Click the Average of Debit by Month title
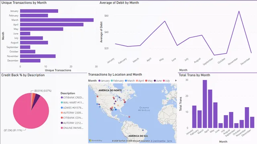257x144 pixels. click(119, 3)
